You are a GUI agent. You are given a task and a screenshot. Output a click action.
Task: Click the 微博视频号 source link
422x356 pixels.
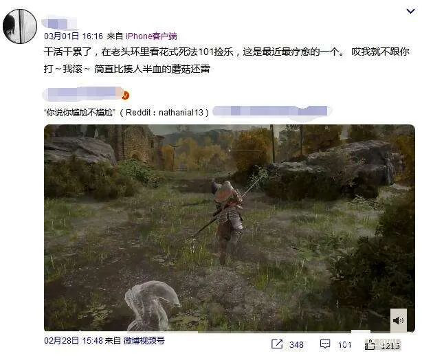point(144,341)
